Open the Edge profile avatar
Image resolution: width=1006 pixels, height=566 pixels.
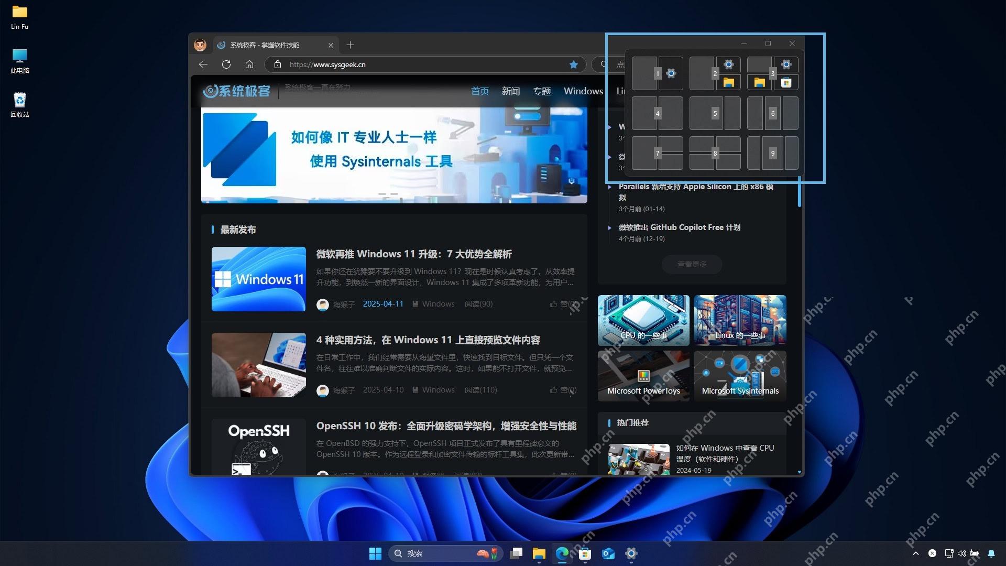pos(200,45)
